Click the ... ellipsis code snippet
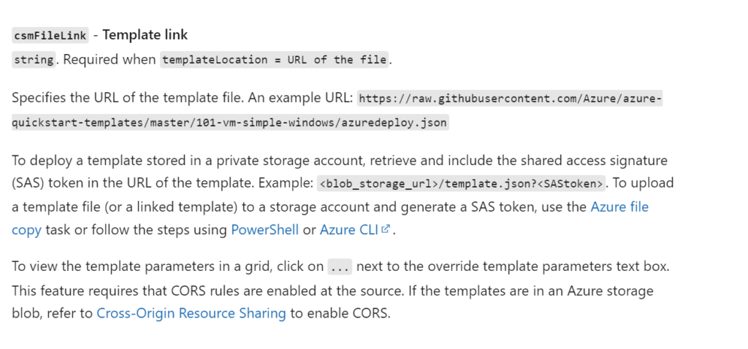The height and width of the screenshot is (349, 748). pos(340,267)
